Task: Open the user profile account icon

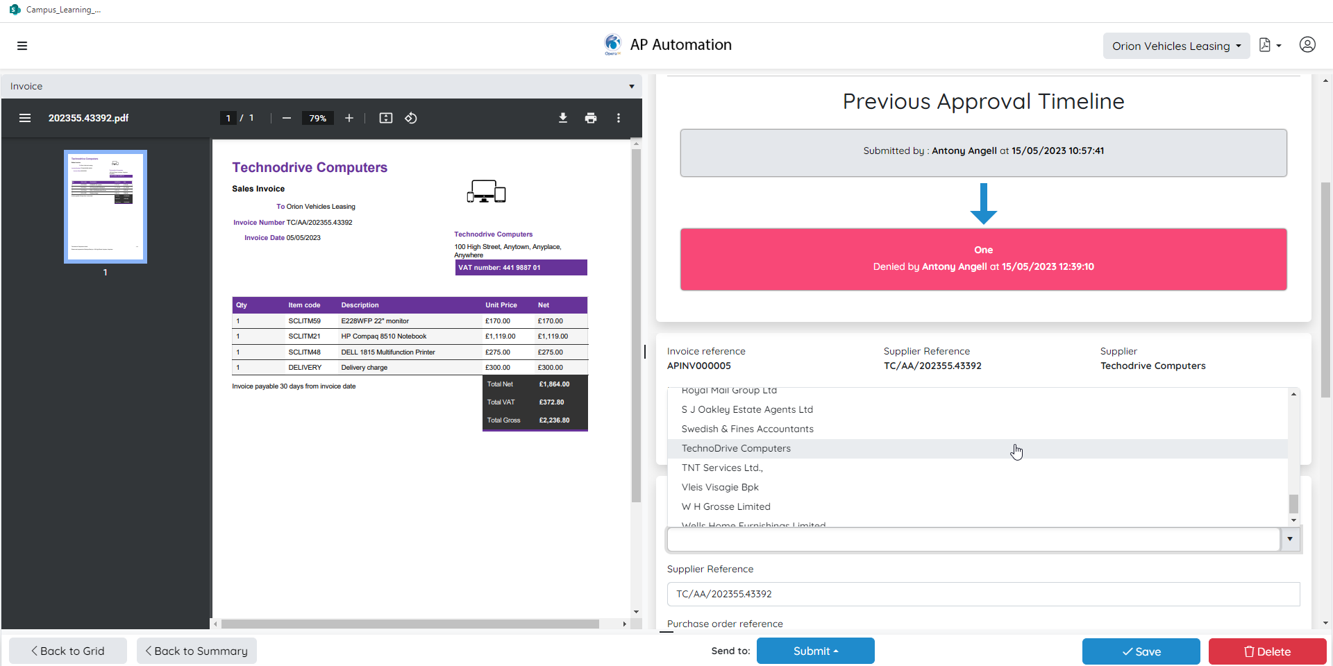Action: [x=1307, y=45]
